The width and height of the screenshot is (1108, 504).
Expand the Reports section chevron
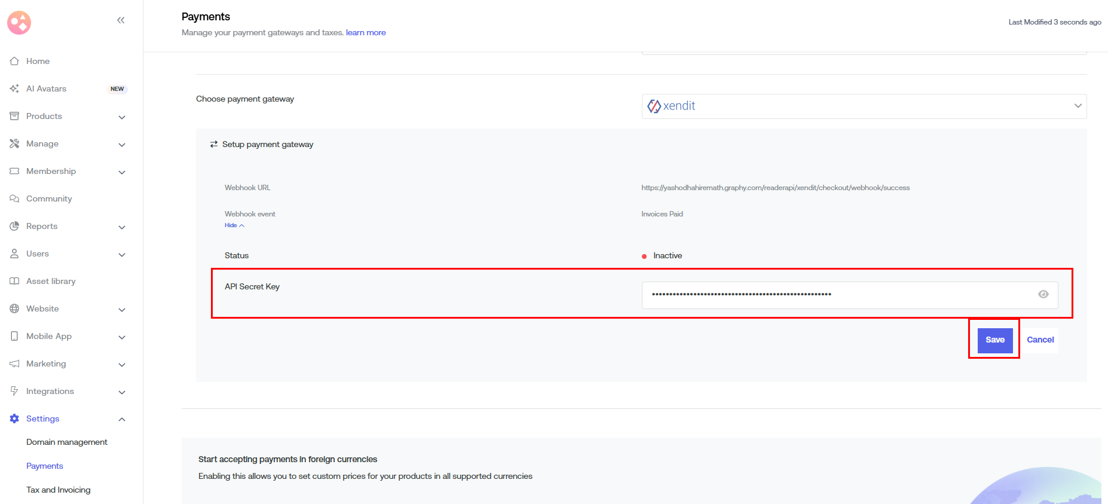pos(122,227)
